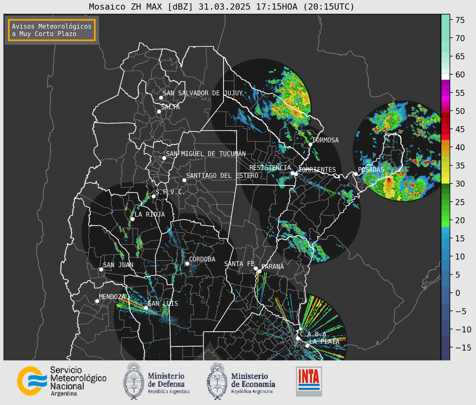
Task: Select the San Miguel de Tucumán marker
Action: point(164,158)
